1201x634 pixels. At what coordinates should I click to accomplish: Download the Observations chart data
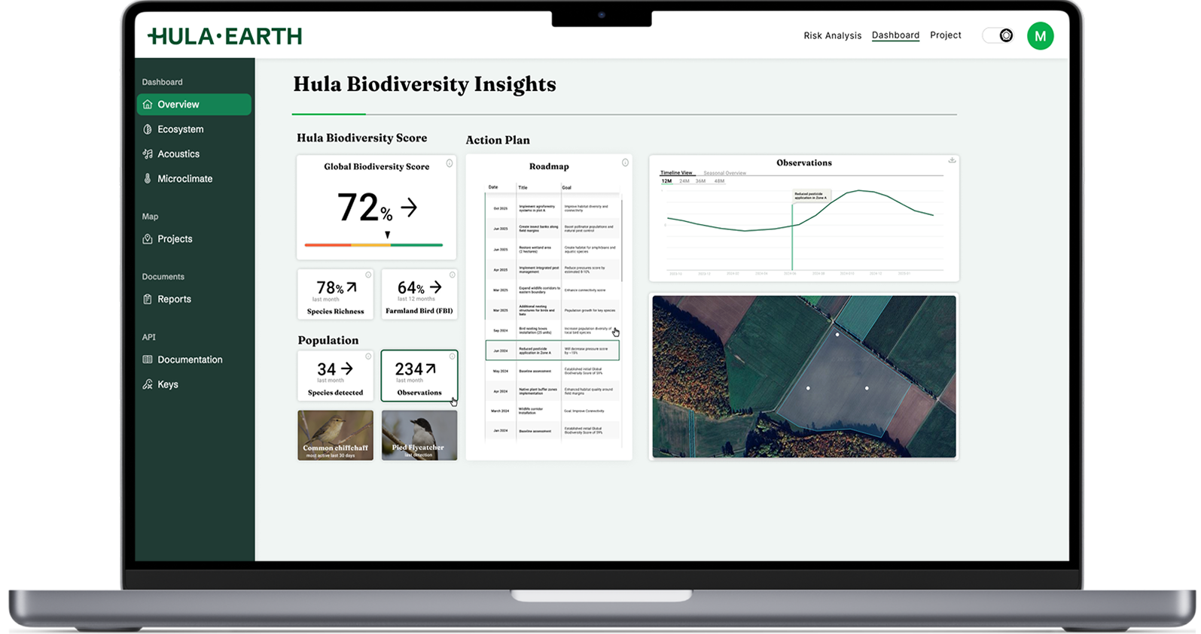952,160
